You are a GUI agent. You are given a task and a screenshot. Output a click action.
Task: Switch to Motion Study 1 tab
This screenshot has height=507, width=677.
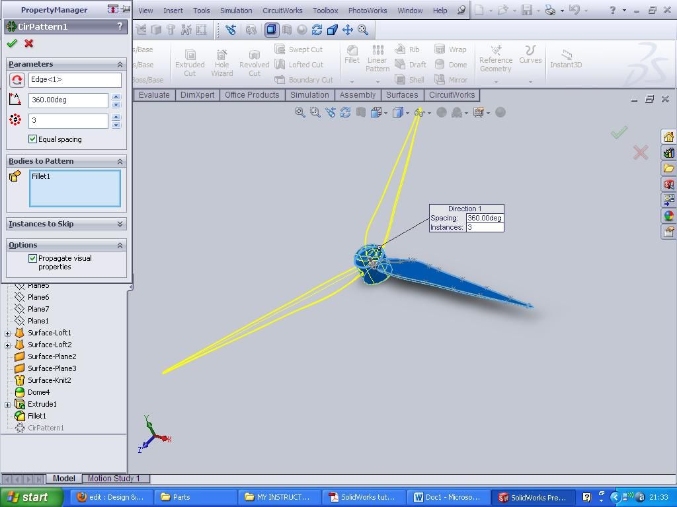coord(114,479)
